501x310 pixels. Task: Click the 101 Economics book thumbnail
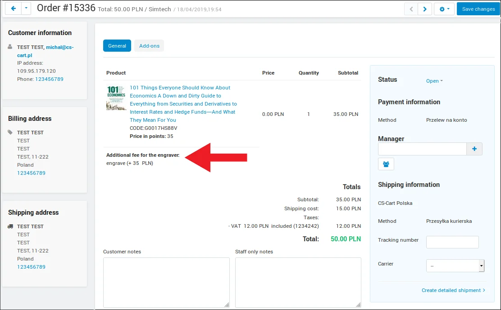tap(116, 98)
